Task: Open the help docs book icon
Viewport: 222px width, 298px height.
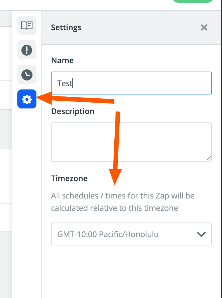Action: coord(27,25)
